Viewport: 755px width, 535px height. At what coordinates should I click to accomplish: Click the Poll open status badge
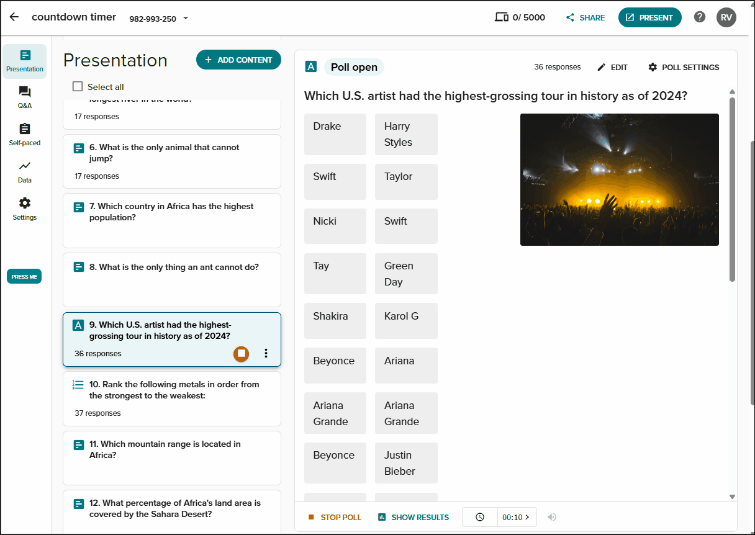tap(354, 67)
